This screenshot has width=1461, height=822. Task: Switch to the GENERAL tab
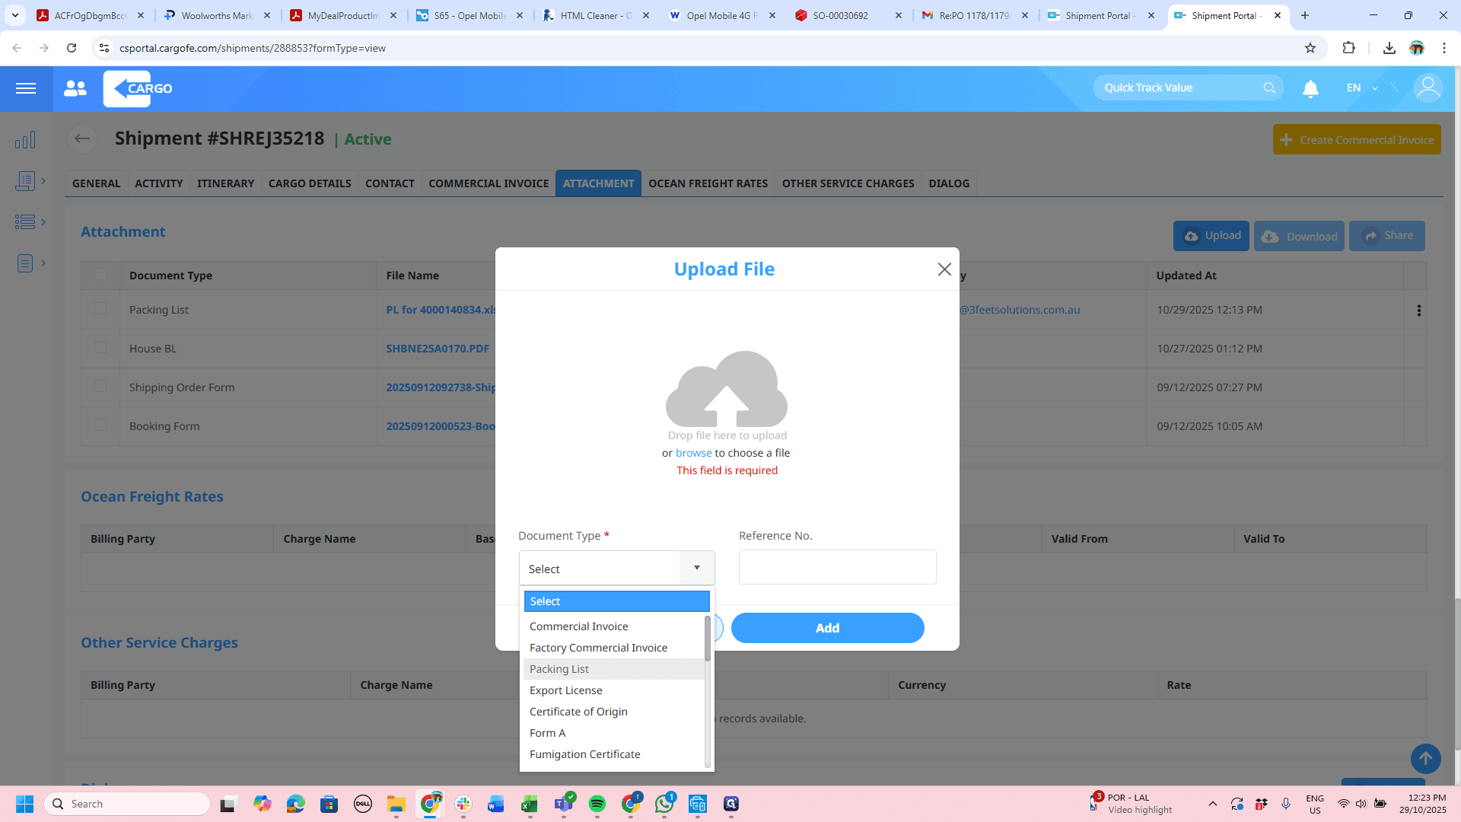96,183
